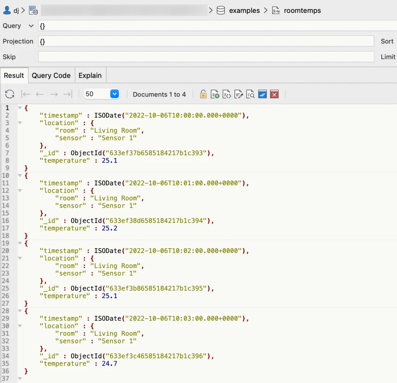397x383 pixels.
Task: Collapse the second document at line 10
Action: [x=20, y=175]
